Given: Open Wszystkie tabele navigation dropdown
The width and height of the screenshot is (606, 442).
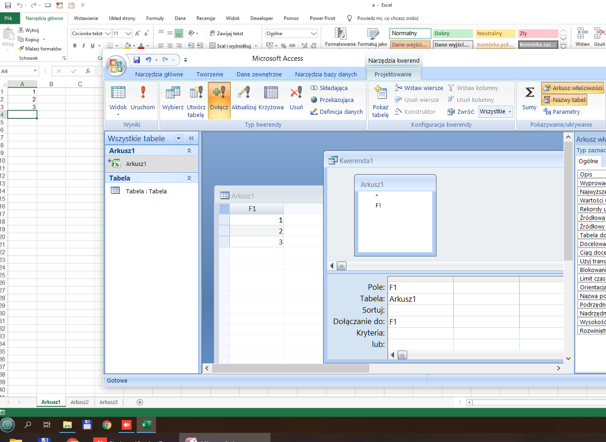Looking at the screenshot, I should [x=179, y=138].
